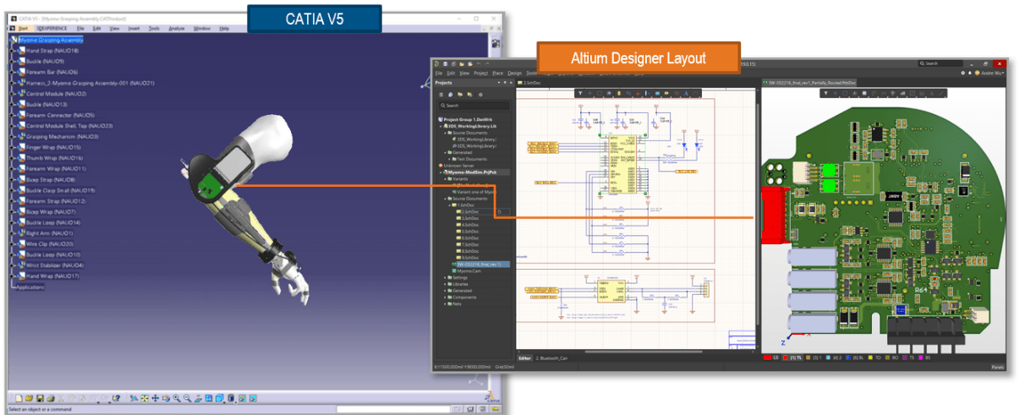Expand Nets folder in Altium Projects tree
Image resolution: width=1025 pixels, height=415 pixels.
coord(446,304)
